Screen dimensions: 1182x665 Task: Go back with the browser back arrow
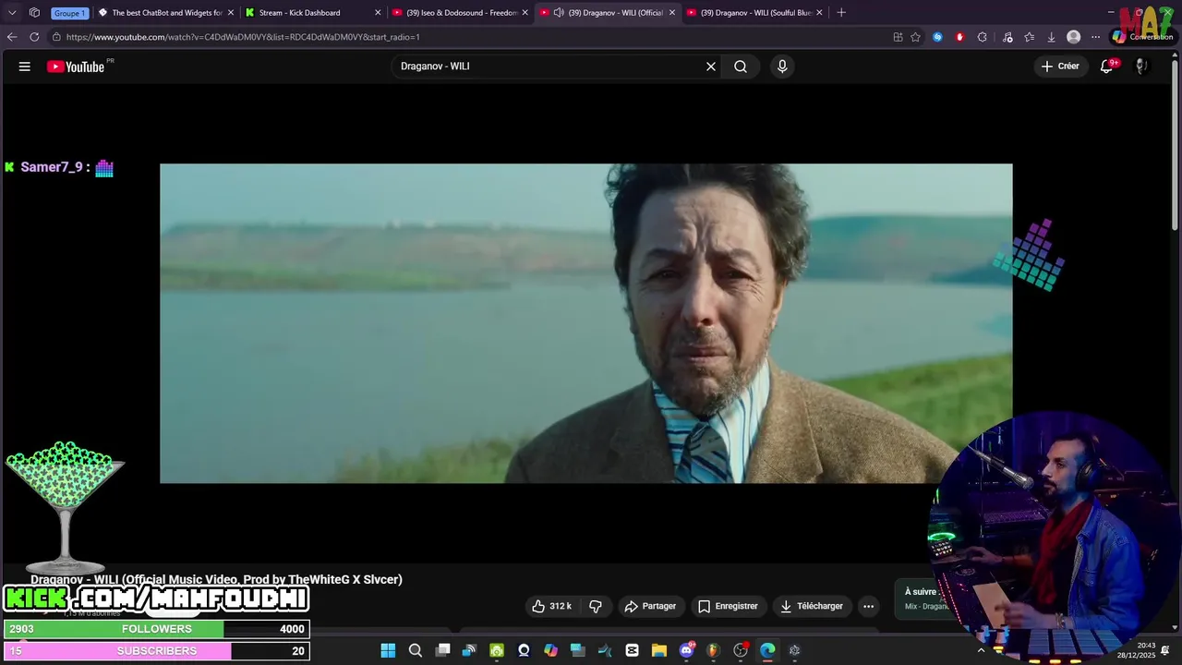pyautogui.click(x=12, y=37)
